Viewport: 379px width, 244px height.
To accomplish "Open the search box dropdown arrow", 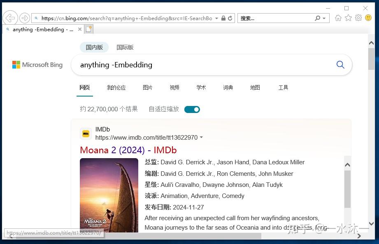I will pyautogui.click(x=323, y=18).
